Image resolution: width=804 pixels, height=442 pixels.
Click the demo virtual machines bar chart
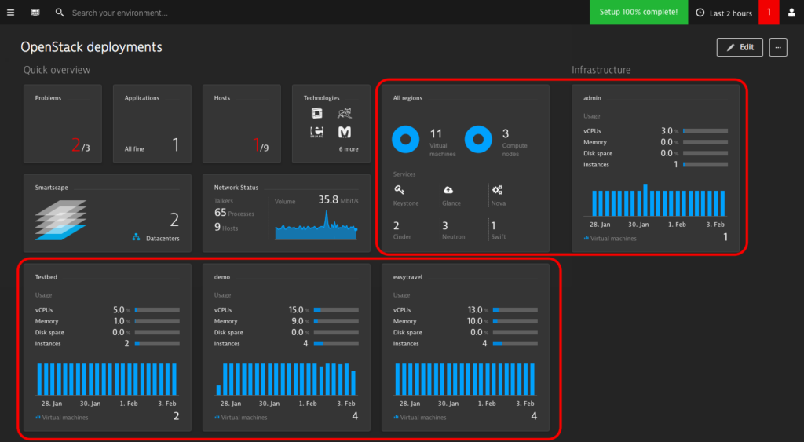pos(286,379)
